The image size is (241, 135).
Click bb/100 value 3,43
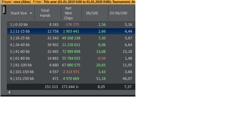point(102,72)
